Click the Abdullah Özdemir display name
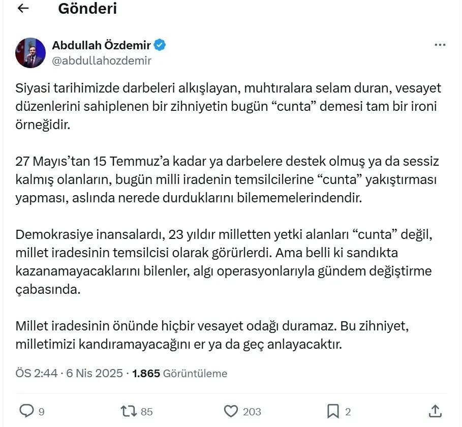Viewport: 462px width, 427px height. pos(101,45)
